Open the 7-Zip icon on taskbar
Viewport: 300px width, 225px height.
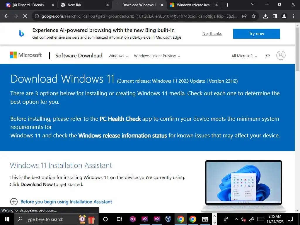point(205,219)
